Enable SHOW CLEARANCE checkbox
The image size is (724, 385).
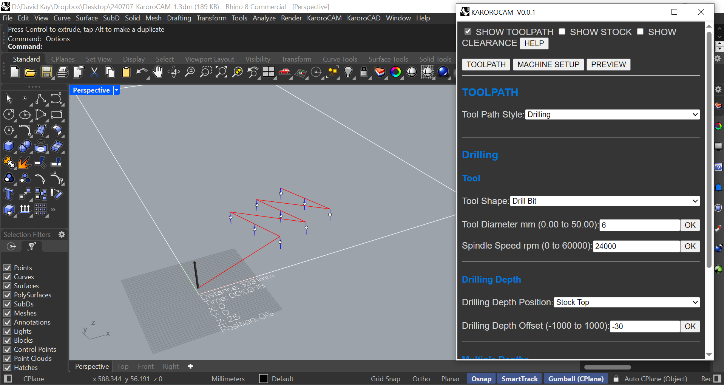coord(640,31)
